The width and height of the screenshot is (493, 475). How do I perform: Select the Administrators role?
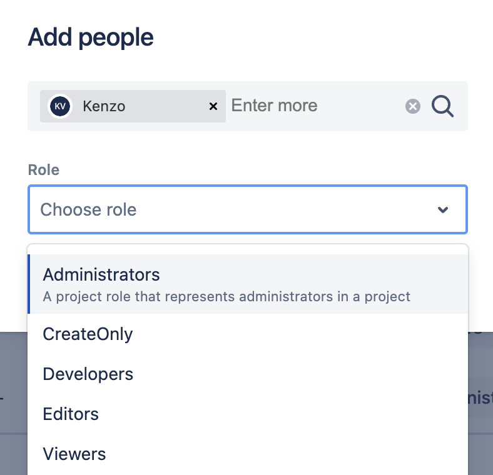pos(101,274)
